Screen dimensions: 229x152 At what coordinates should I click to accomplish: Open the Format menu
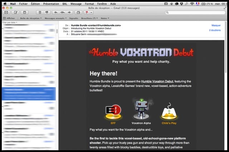[89, 4]
